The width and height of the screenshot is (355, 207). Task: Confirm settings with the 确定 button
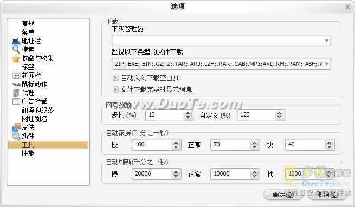coord(283,195)
